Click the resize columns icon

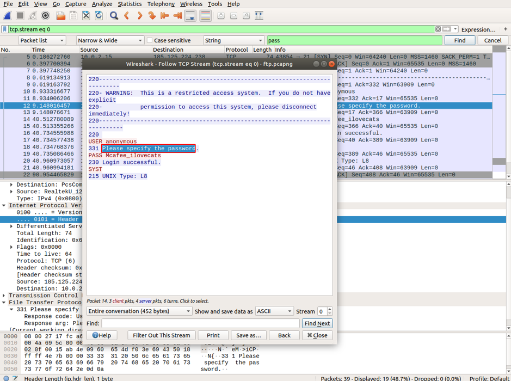coord(259,16)
